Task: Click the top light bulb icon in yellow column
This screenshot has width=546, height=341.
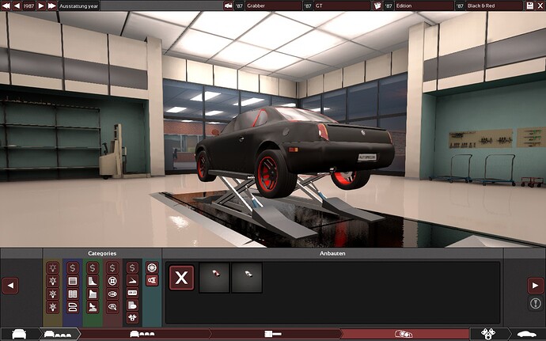Action: pos(53,268)
